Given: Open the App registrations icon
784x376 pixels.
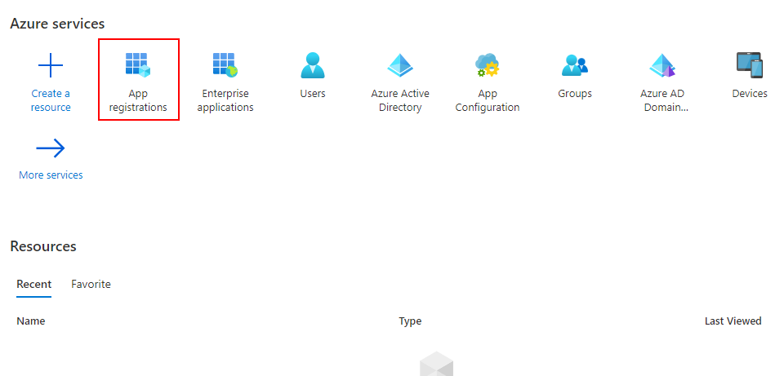Looking at the screenshot, I should click(138, 65).
